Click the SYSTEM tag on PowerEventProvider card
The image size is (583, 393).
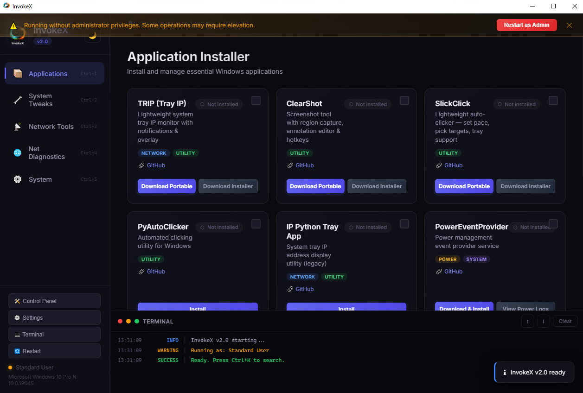tap(476, 259)
